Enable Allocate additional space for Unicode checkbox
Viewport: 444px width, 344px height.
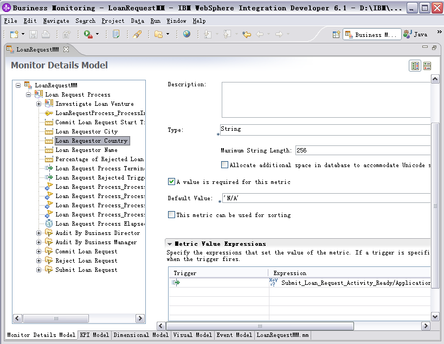(224, 165)
